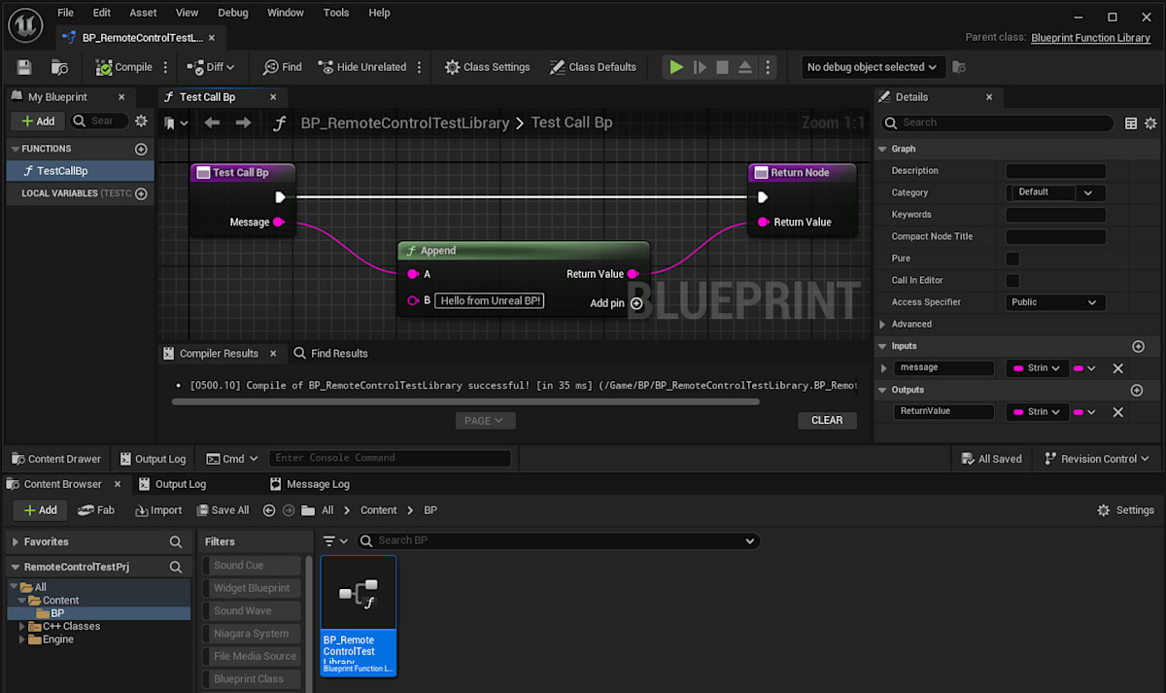1166x693 pixels.
Task: Start play simulation with green Play button
Action: (675, 67)
